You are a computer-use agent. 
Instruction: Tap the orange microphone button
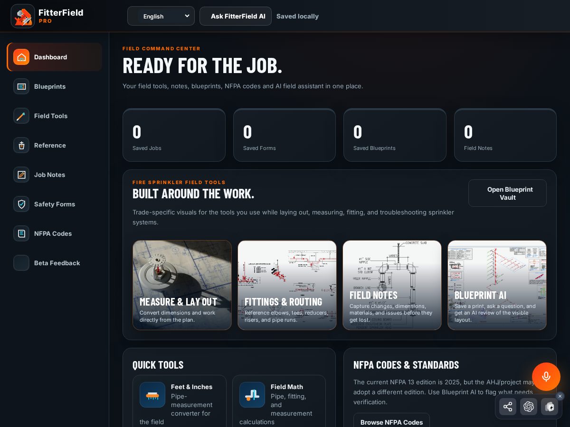coord(546,377)
